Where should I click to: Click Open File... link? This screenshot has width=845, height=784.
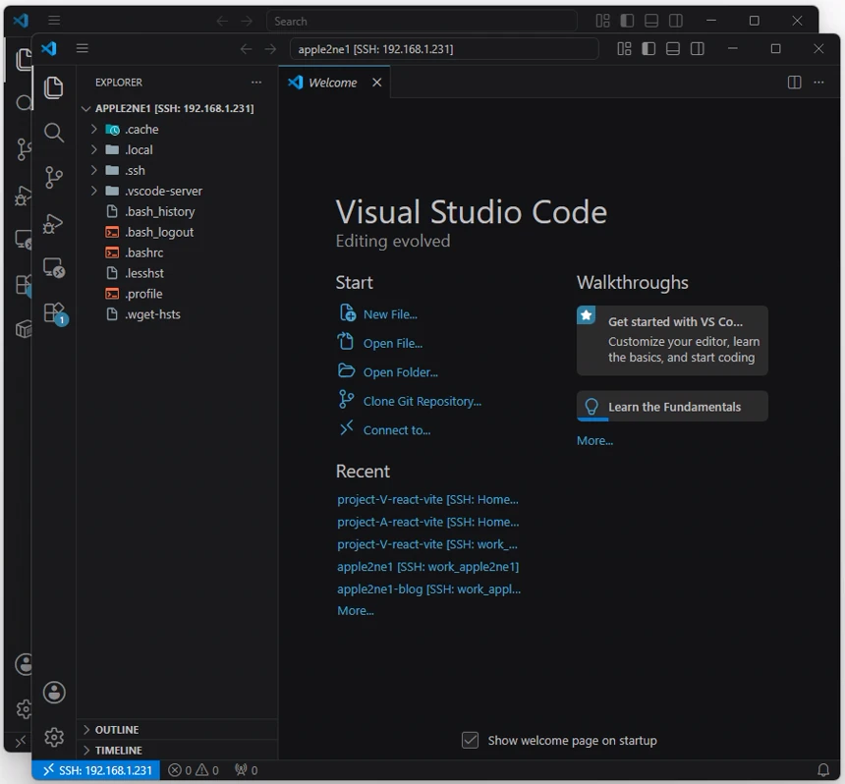pos(393,343)
